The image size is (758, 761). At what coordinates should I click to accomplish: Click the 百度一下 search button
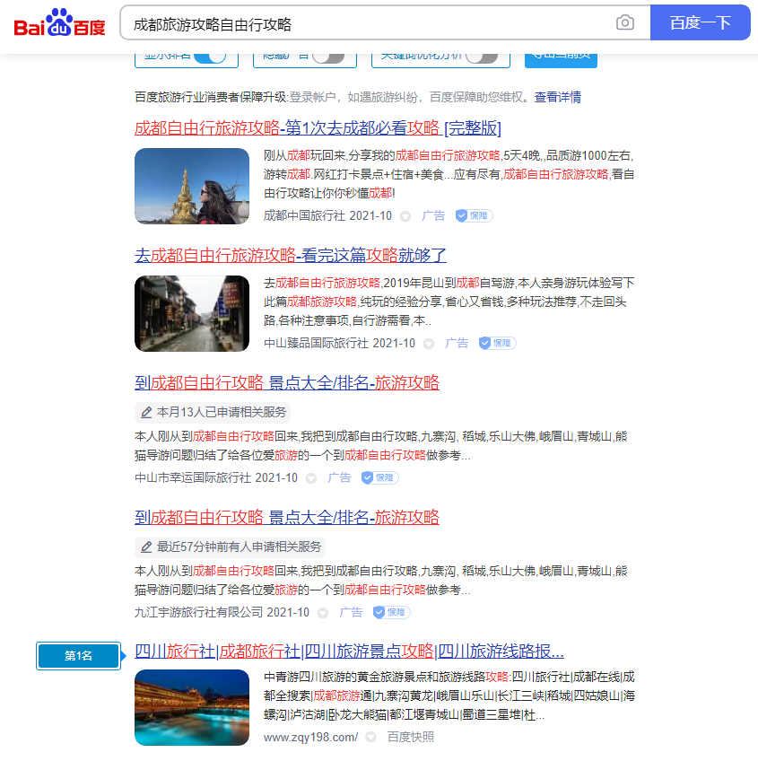pyautogui.click(x=700, y=23)
